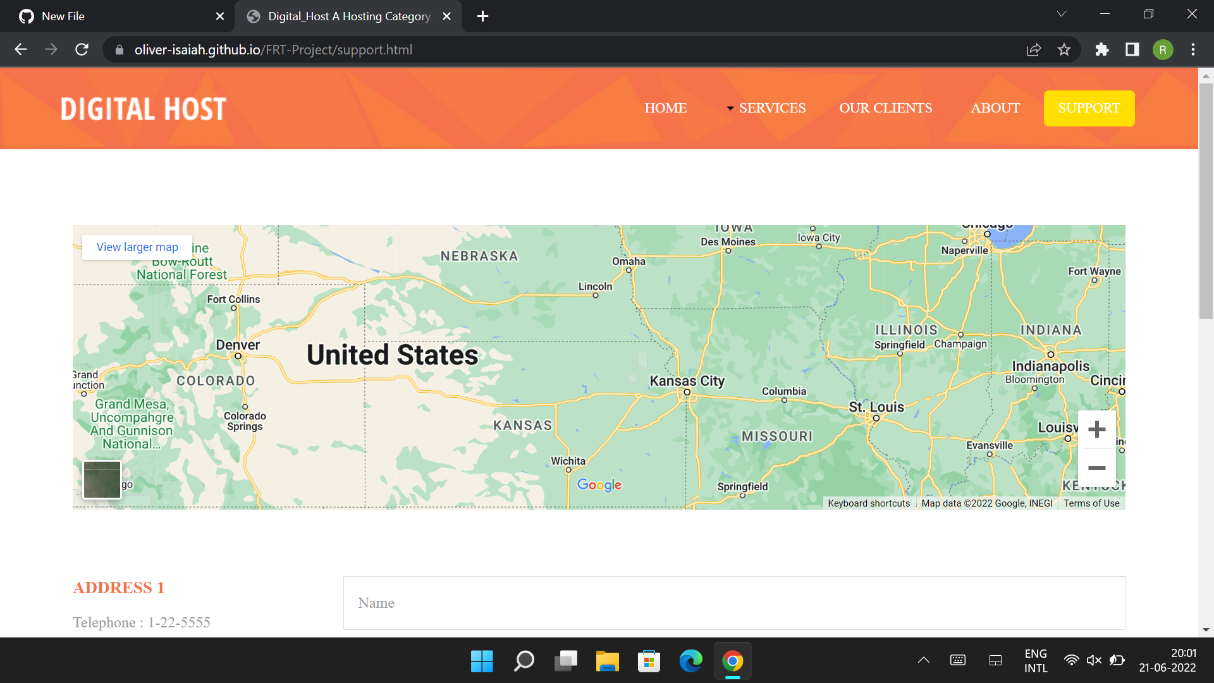Click inside the Name input field
Screen dimensions: 1214x683
(x=733, y=602)
